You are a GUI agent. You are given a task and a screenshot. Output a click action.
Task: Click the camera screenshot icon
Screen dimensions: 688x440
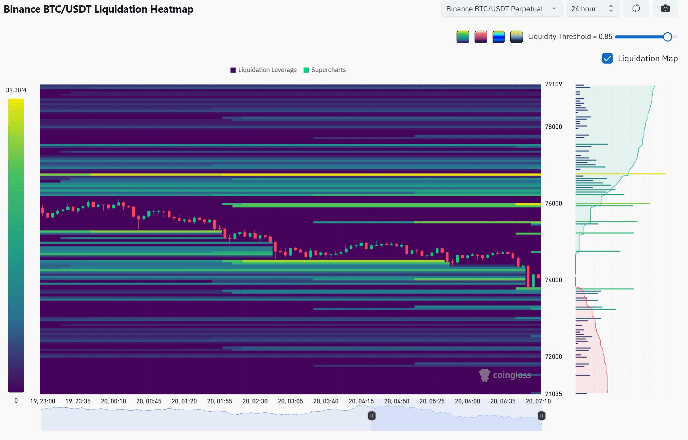[665, 9]
